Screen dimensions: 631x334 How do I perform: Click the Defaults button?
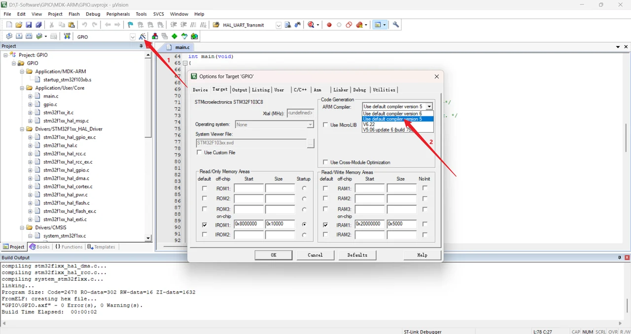(357, 255)
